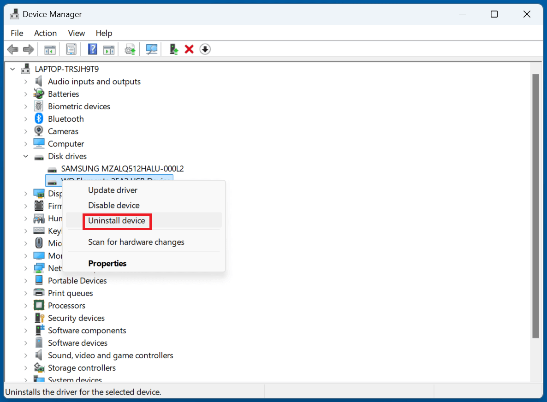Click the Help question mark toolbar icon
This screenshot has width=547, height=402.
tap(92, 49)
